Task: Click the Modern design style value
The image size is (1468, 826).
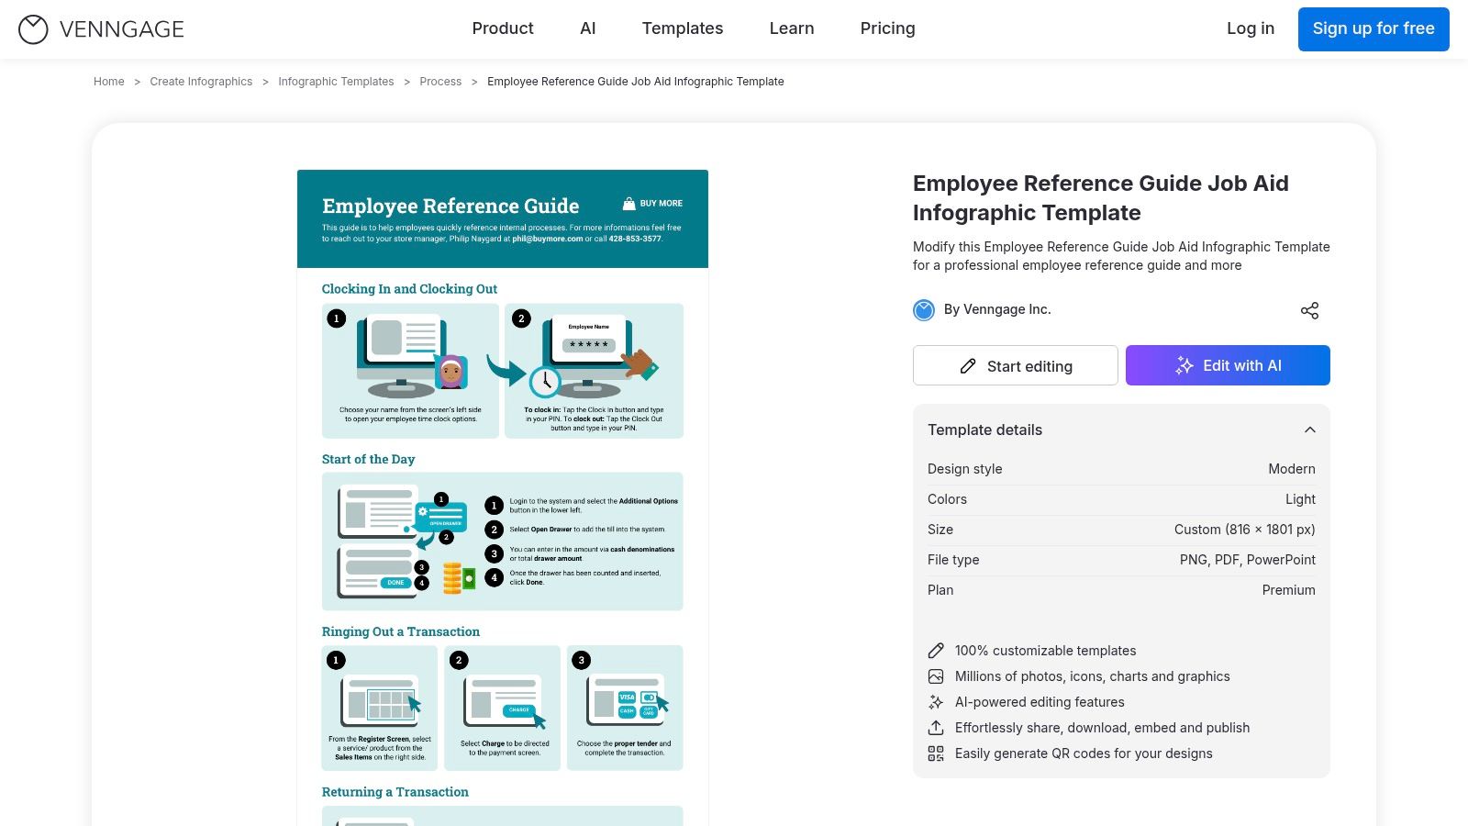Action: point(1292,469)
